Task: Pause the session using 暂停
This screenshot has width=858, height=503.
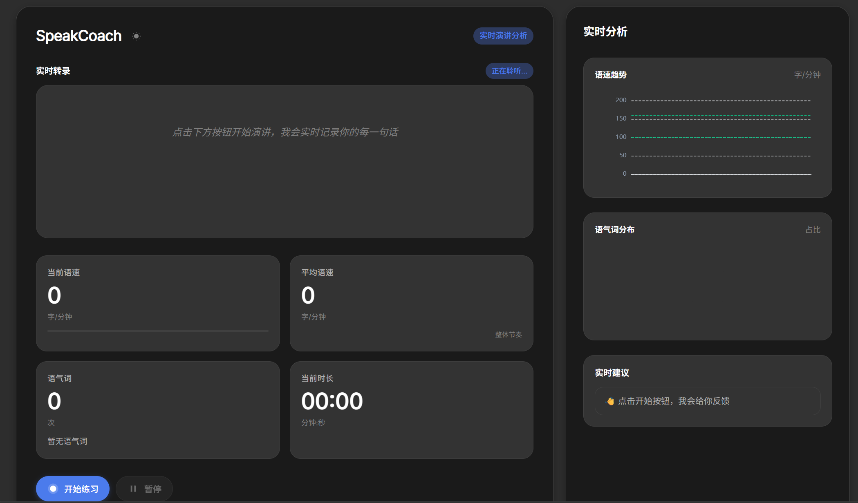Action: [x=144, y=488]
